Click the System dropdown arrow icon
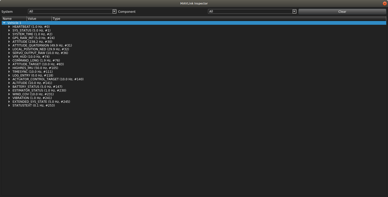388x197 pixels. click(114, 11)
